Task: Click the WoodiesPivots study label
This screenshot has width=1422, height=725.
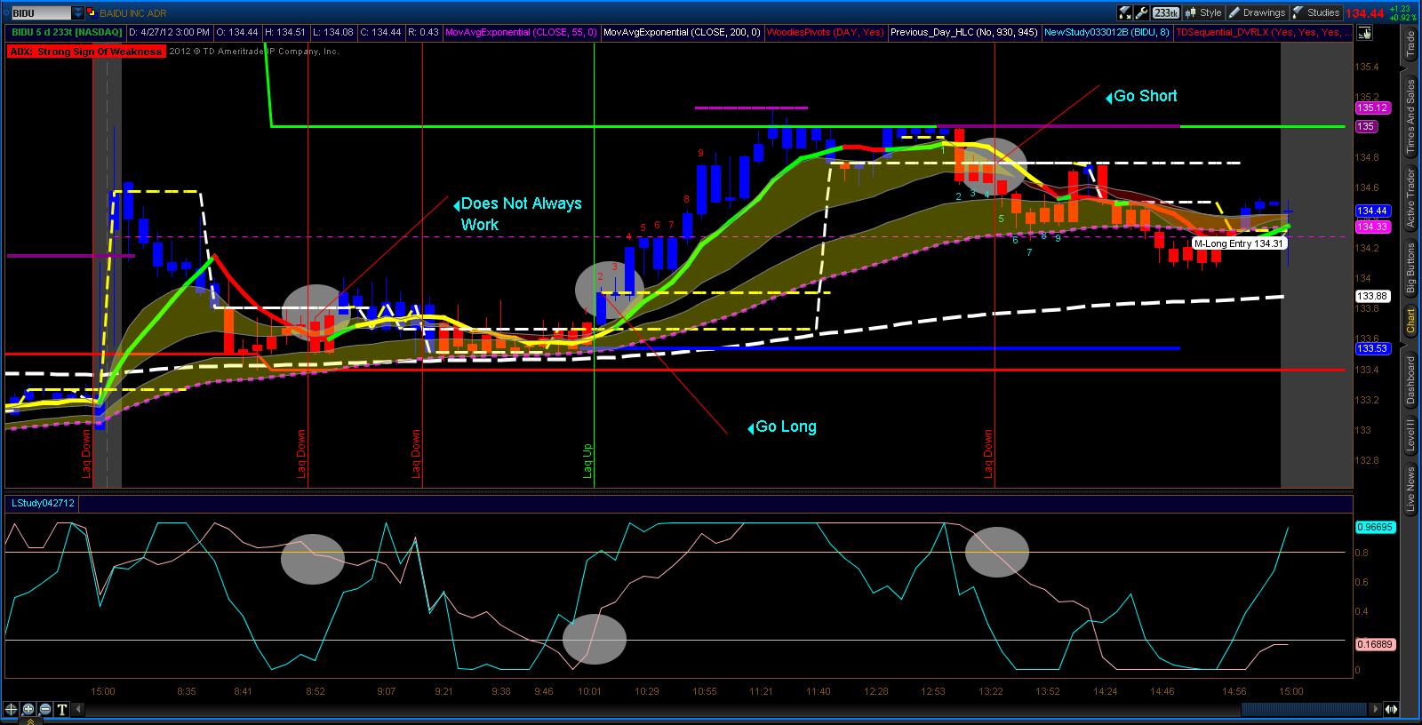Action: coord(826,33)
